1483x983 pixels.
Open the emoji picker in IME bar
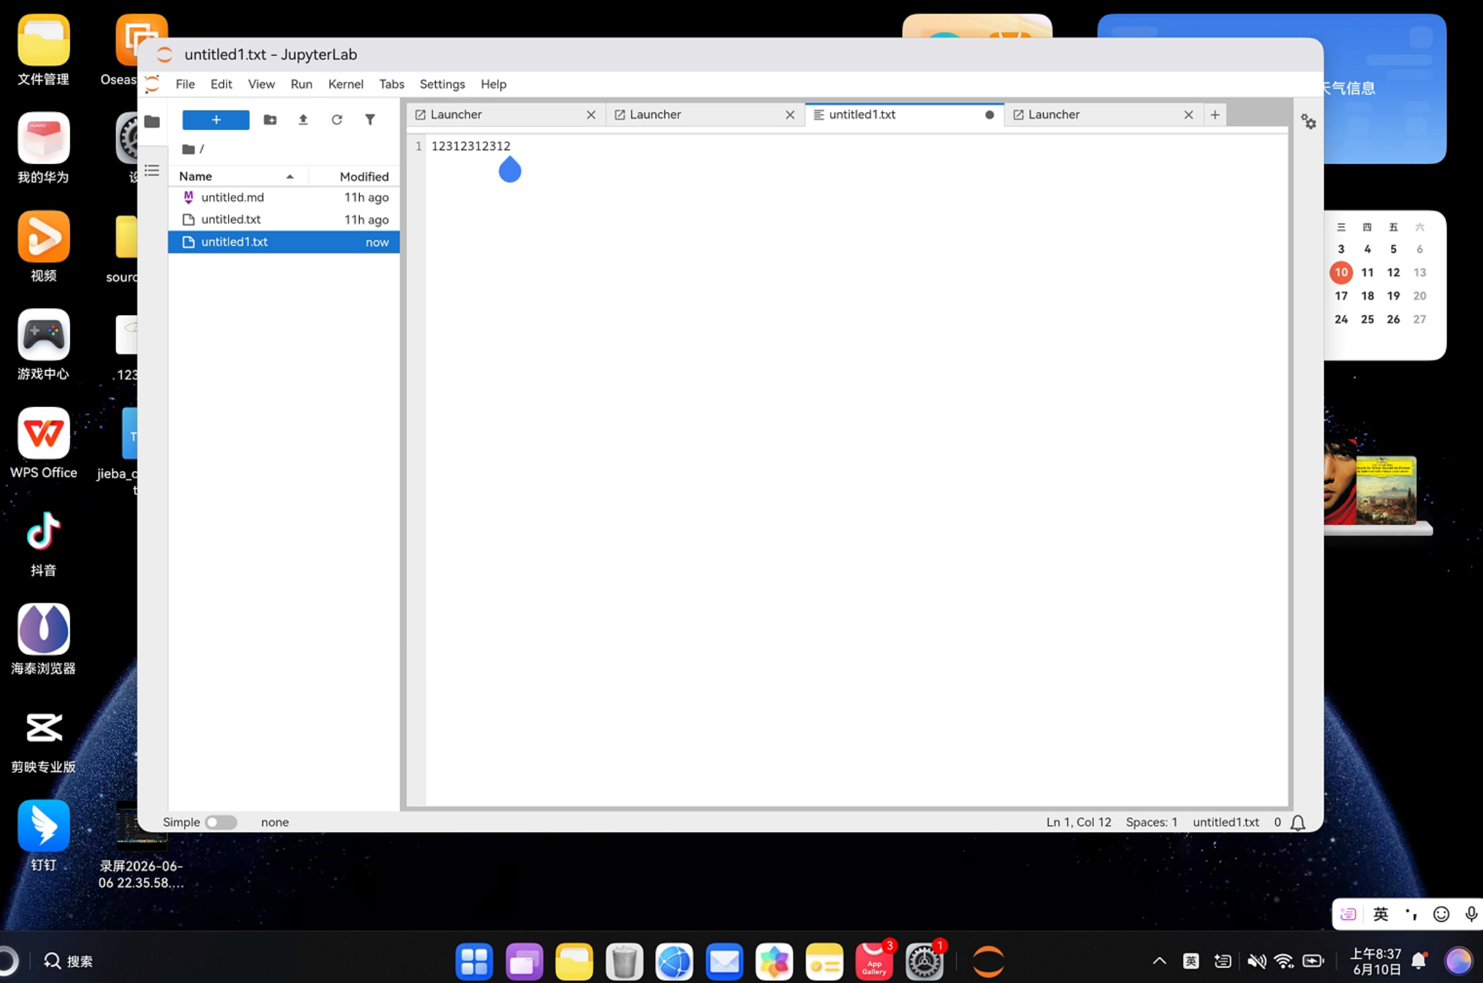(1441, 914)
